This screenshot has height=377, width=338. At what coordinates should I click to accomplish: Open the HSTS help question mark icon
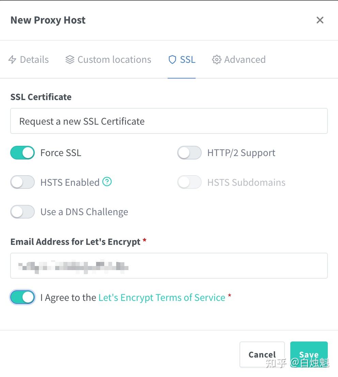[107, 182]
